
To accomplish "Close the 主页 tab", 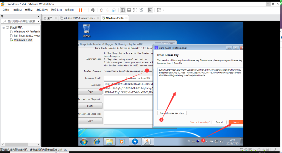I will pos(56,18).
